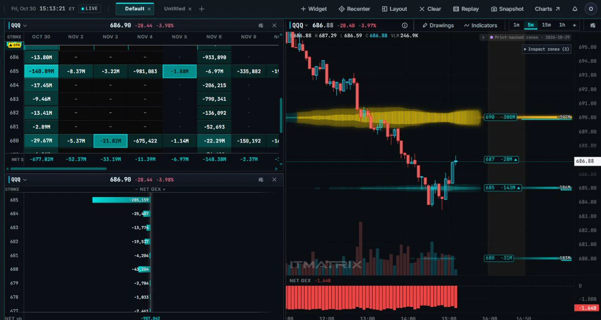
Task: Take a Snapshot
Action: tap(507, 9)
